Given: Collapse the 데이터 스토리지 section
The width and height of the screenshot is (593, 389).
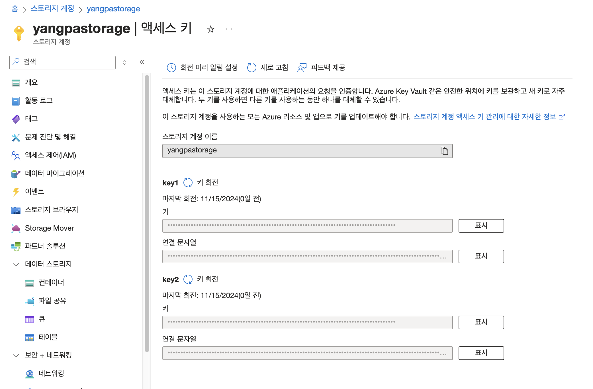Looking at the screenshot, I should pos(16,264).
